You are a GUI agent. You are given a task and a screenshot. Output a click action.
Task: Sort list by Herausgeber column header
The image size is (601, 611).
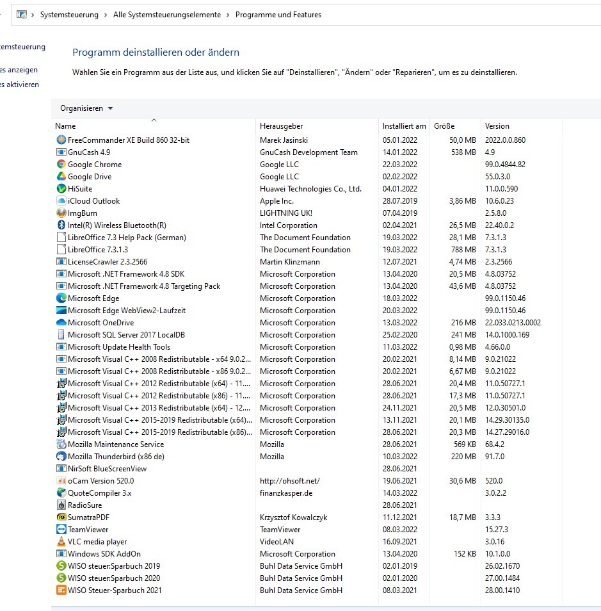[x=317, y=126]
